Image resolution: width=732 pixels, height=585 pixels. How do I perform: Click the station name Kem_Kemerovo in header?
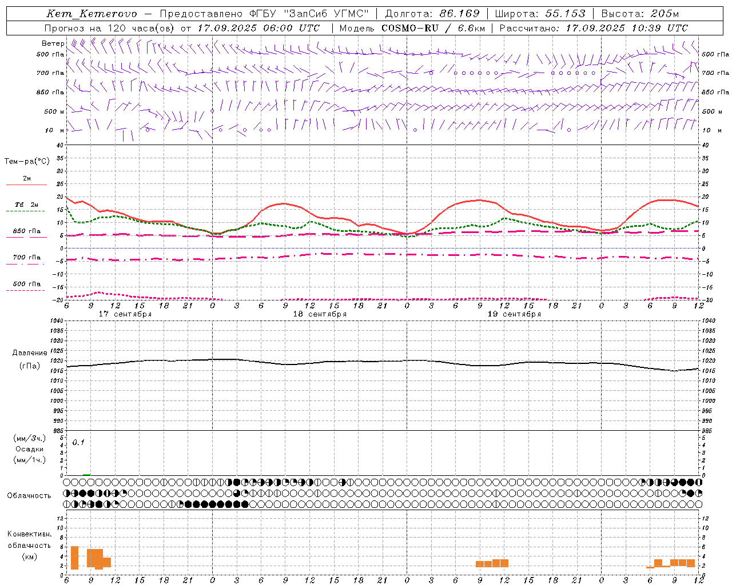[x=91, y=14]
